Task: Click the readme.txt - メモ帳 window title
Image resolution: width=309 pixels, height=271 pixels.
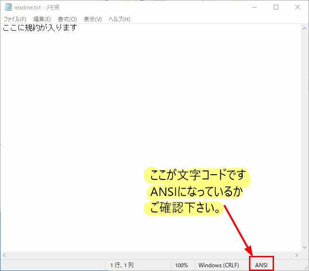Action: pos(37,7)
